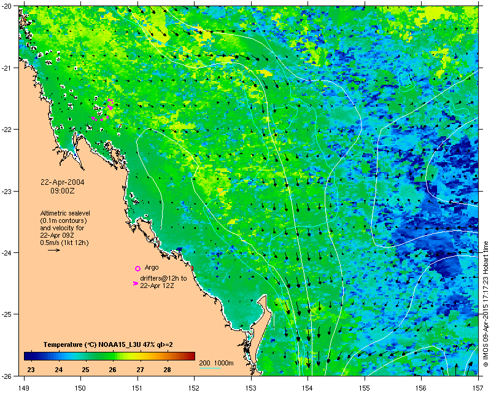This screenshot has width=491, height=393.
Task: Click the latitude axis label "-22"
Action: coord(7,130)
